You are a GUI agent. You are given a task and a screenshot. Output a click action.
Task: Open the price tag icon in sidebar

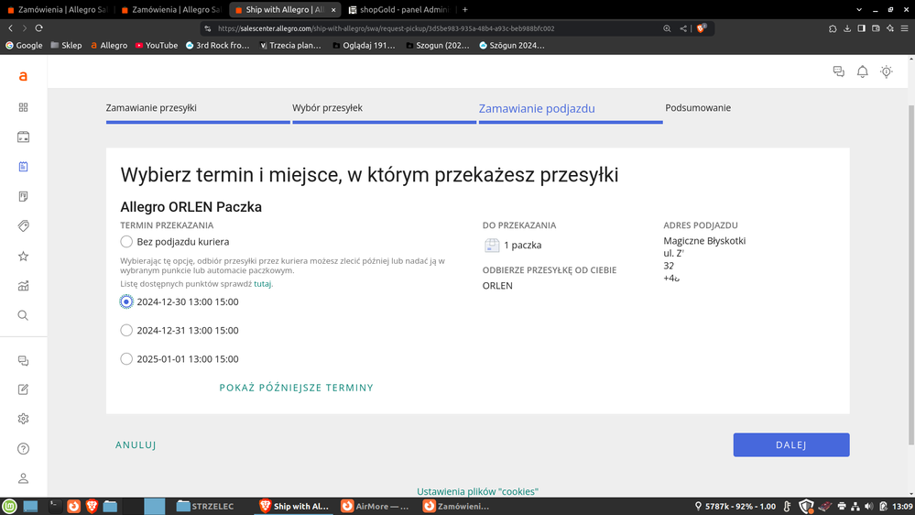(x=23, y=226)
